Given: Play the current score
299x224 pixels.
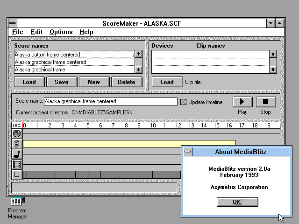Looking at the screenshot, I should click(242, 102).
